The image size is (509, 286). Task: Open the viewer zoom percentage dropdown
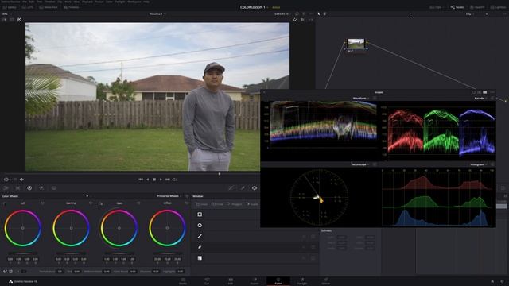(6, 14)
